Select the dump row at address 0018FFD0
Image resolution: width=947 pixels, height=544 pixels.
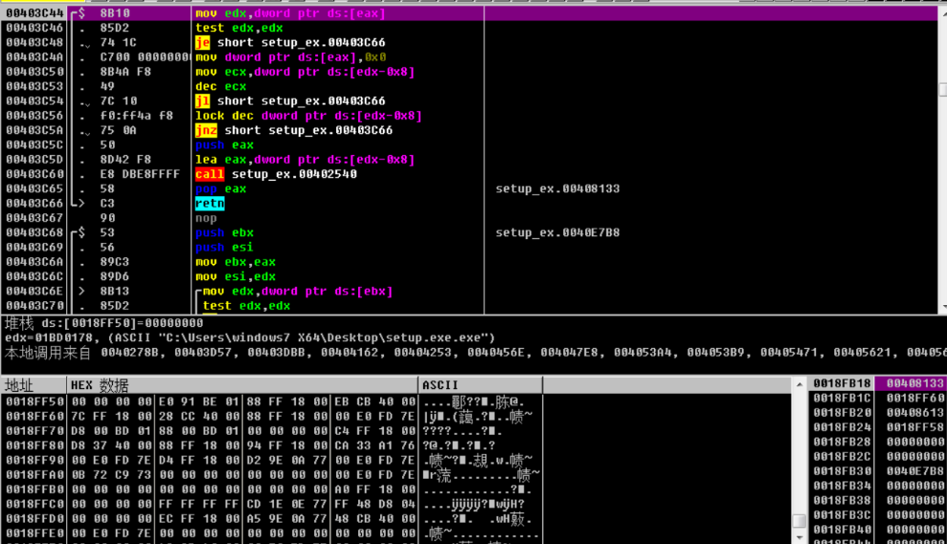273,519
